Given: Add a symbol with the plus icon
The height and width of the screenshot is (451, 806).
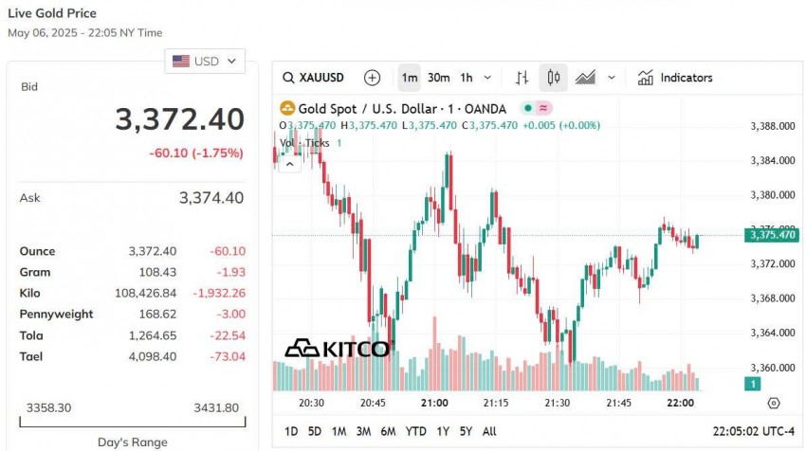Looking at the screenshot, I should [372, 78].
